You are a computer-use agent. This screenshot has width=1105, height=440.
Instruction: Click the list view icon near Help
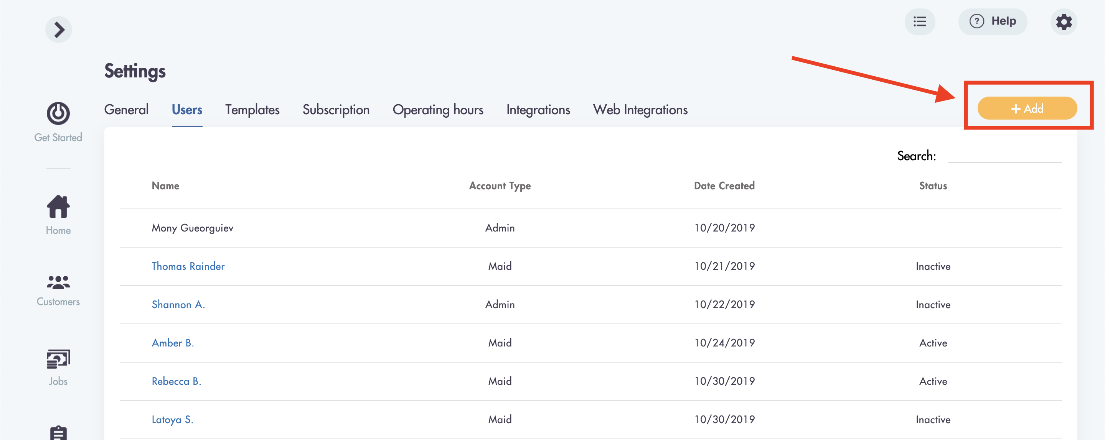point(920,21)
